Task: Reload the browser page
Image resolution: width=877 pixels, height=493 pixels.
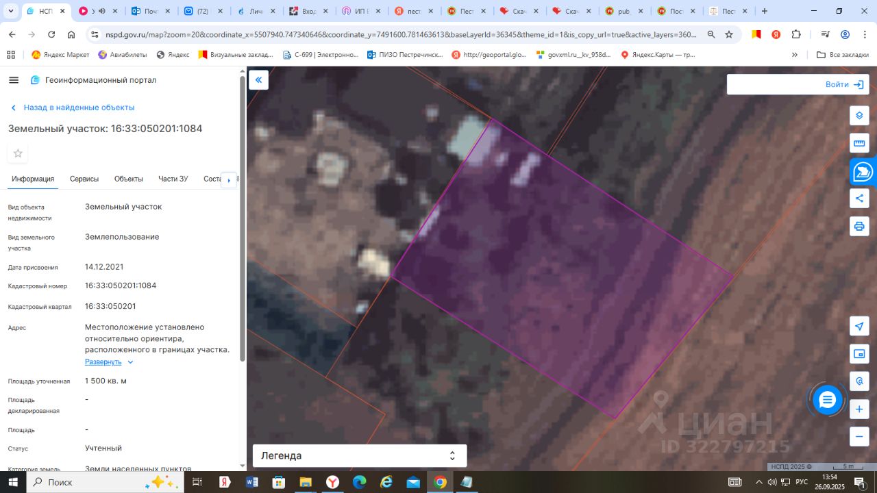Action: [x=51, y=35]
